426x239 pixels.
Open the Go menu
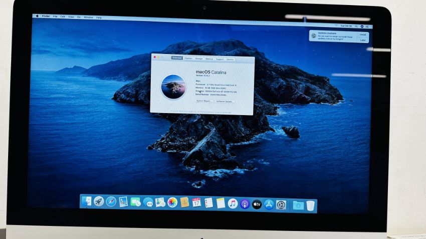79,17
